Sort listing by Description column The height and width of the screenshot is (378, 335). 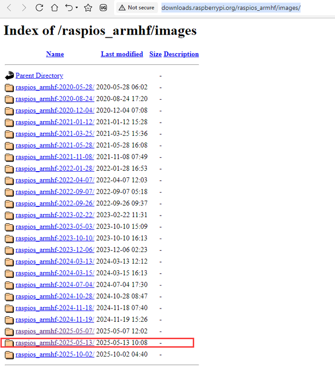[181, 54]
